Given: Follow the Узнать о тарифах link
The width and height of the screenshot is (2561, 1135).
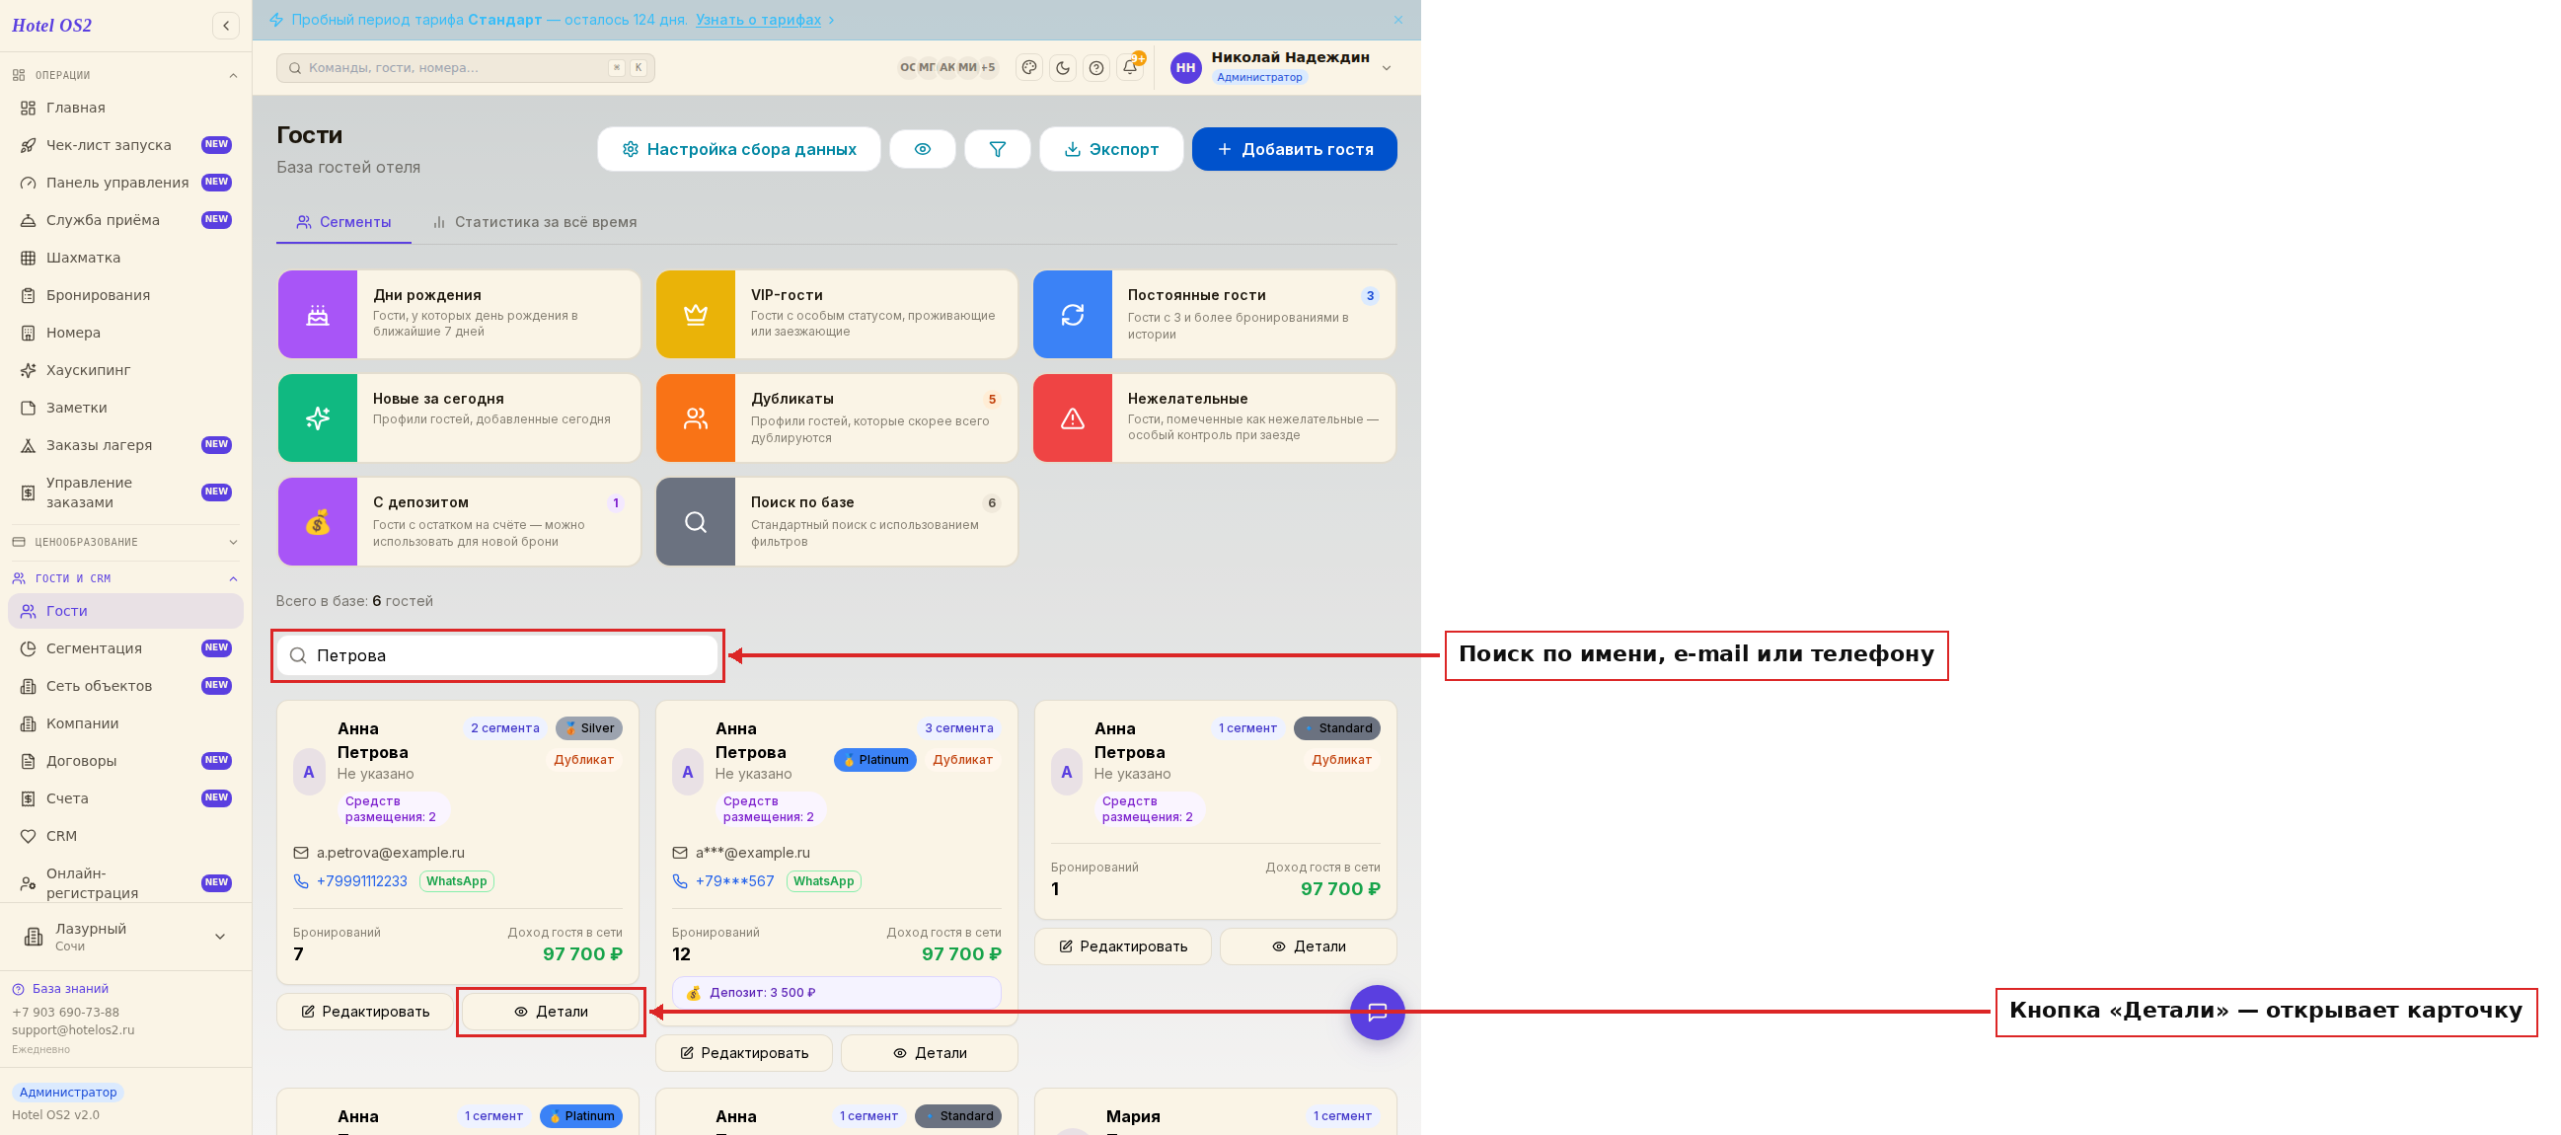Looking at the screenshot, I should (759, 20).
